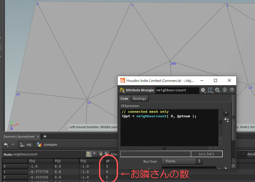
Task: Click the magnifier search icon in parameter header
Action: [x=218, y=90]
